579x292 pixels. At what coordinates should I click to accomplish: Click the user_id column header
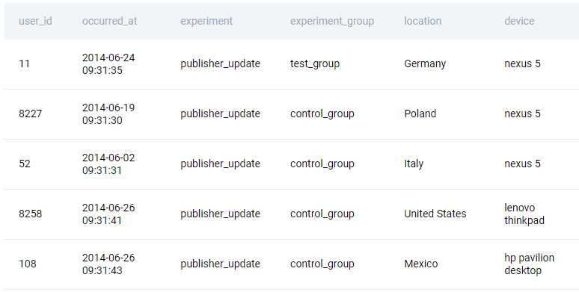click(x=35, y=21)
